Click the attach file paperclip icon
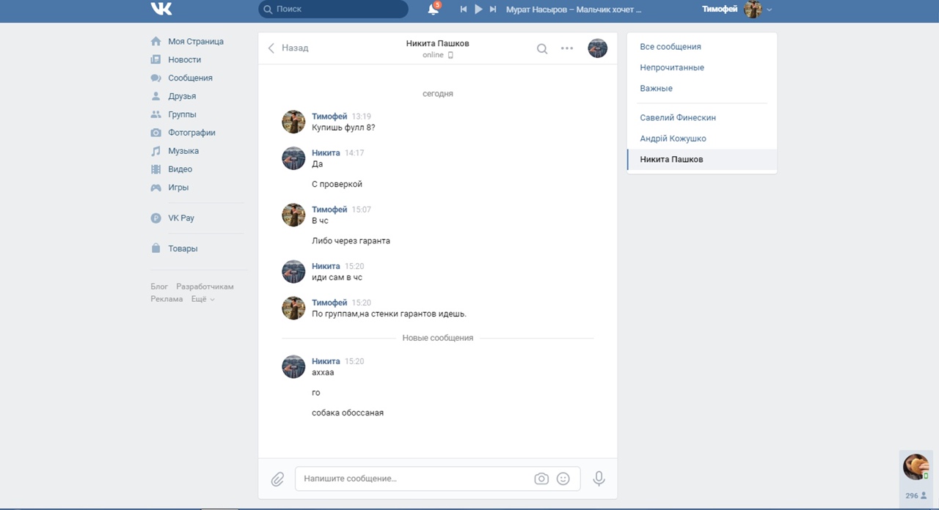Screen dimensions: 939x510 click(277, 479)
